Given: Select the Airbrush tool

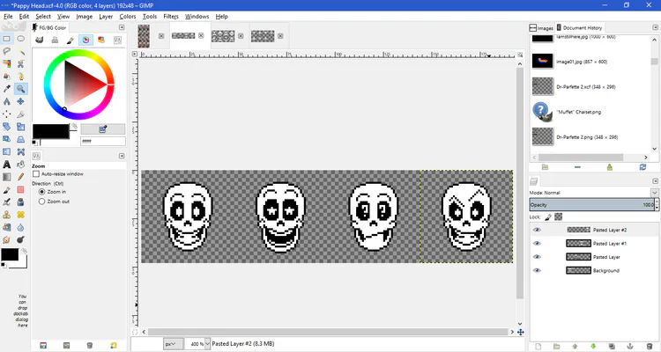Looking at the screenshot, I should [7, 202].
